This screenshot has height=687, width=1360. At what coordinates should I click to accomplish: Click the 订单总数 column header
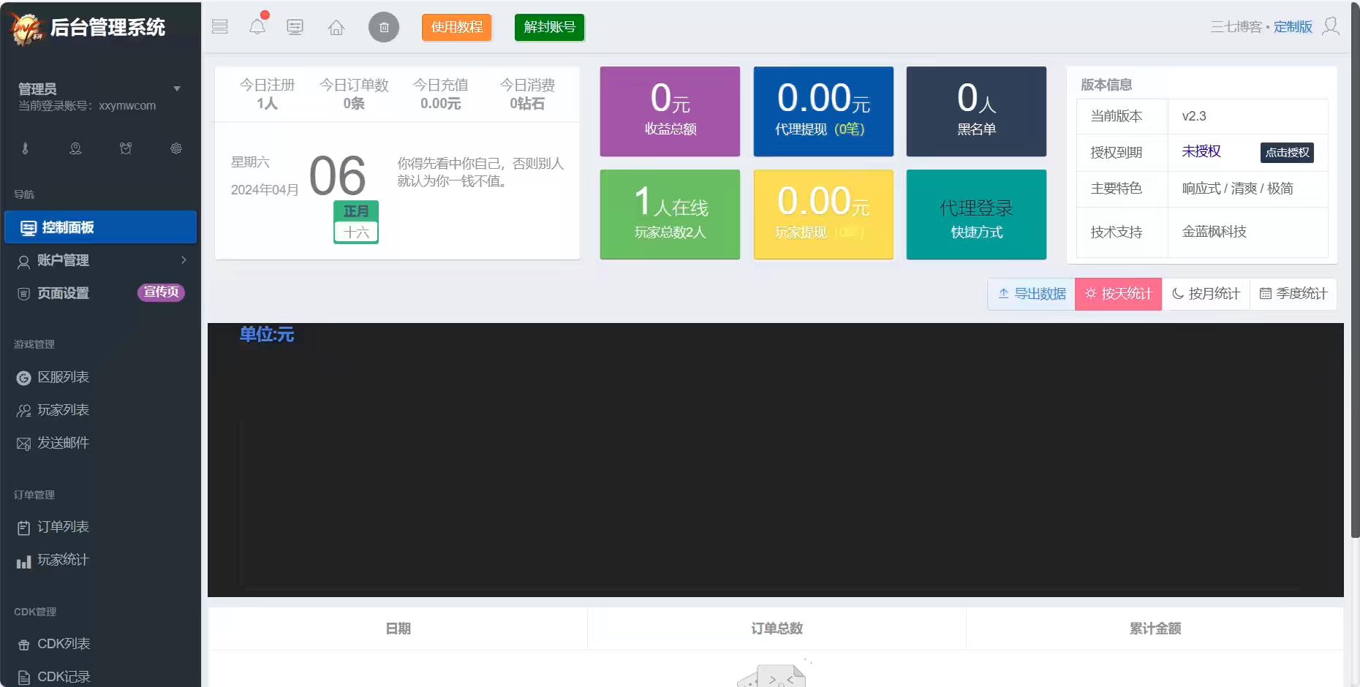point(777,629)
